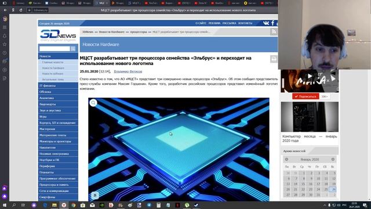
Task: Open Главные новости in sidebar
Action: 53,62
